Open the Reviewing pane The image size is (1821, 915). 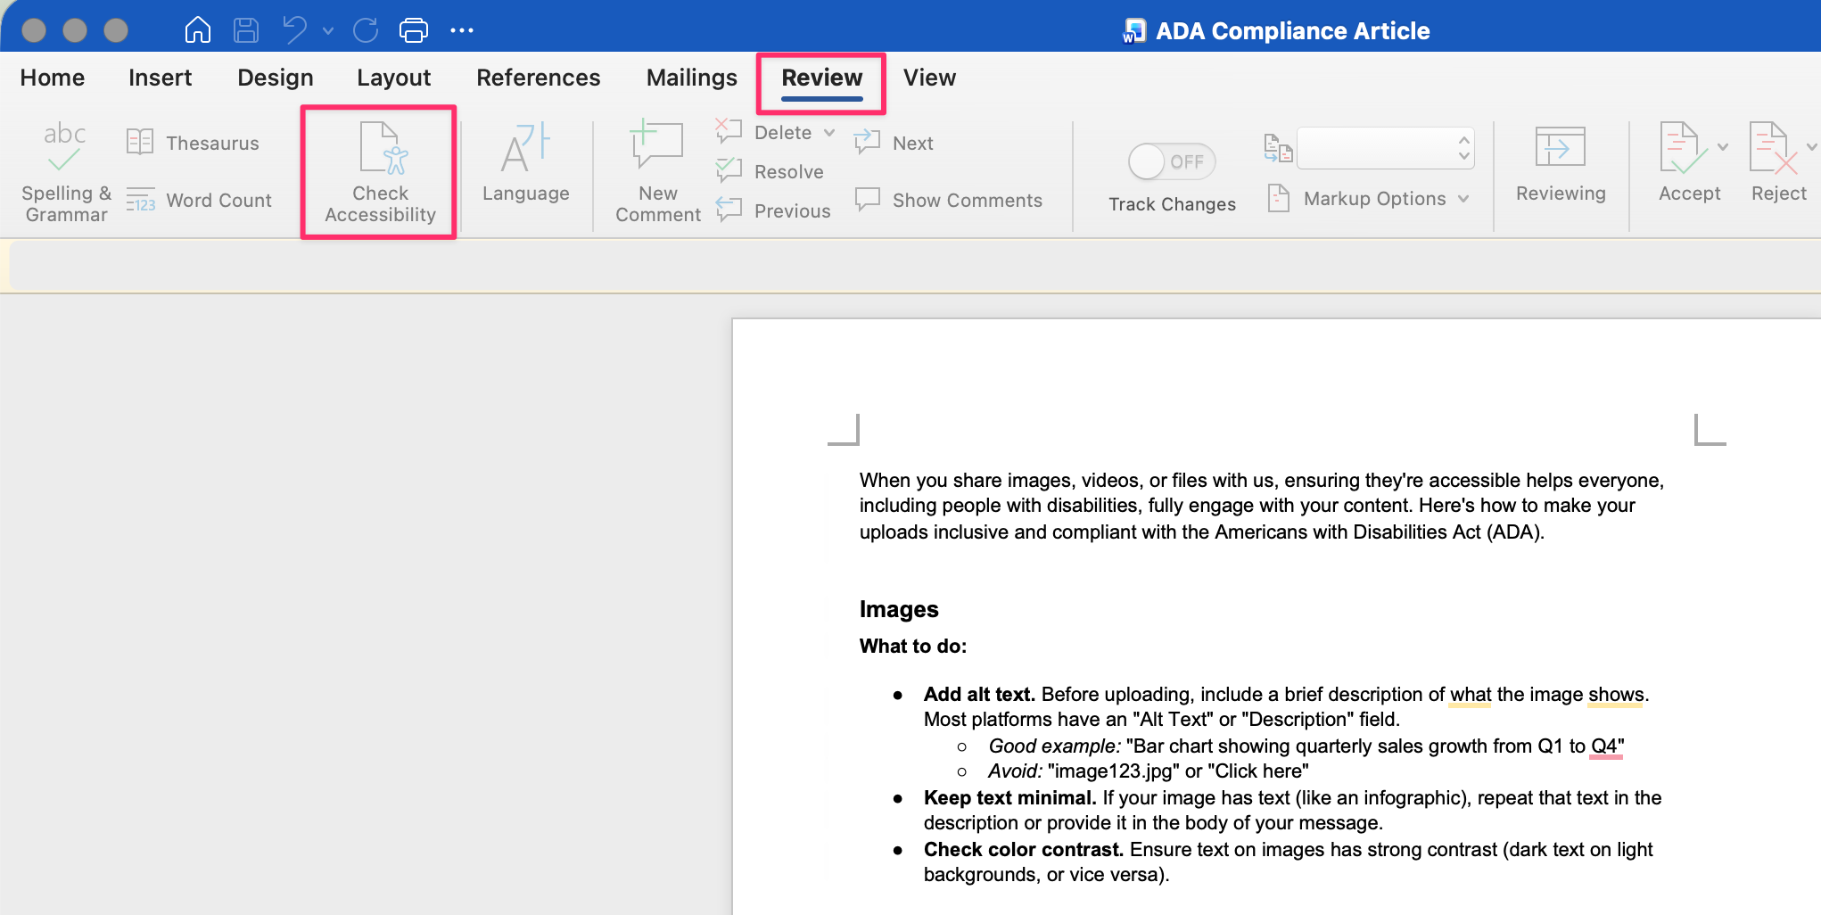(x=1560, y=165)
